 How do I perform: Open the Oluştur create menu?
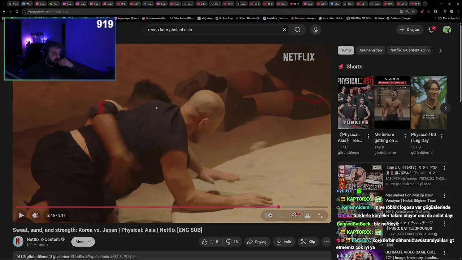click(409, 30)
